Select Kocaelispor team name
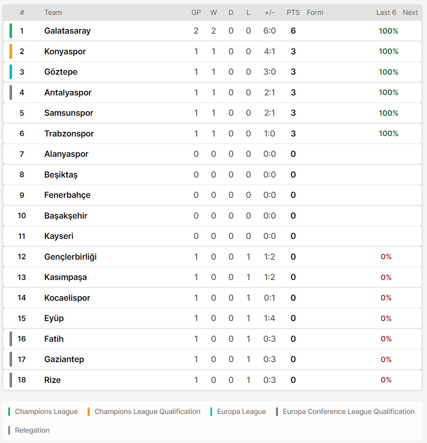 (67, 298)
